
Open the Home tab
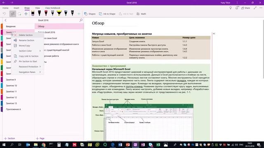pyautogui.click(x=5, y=8)
